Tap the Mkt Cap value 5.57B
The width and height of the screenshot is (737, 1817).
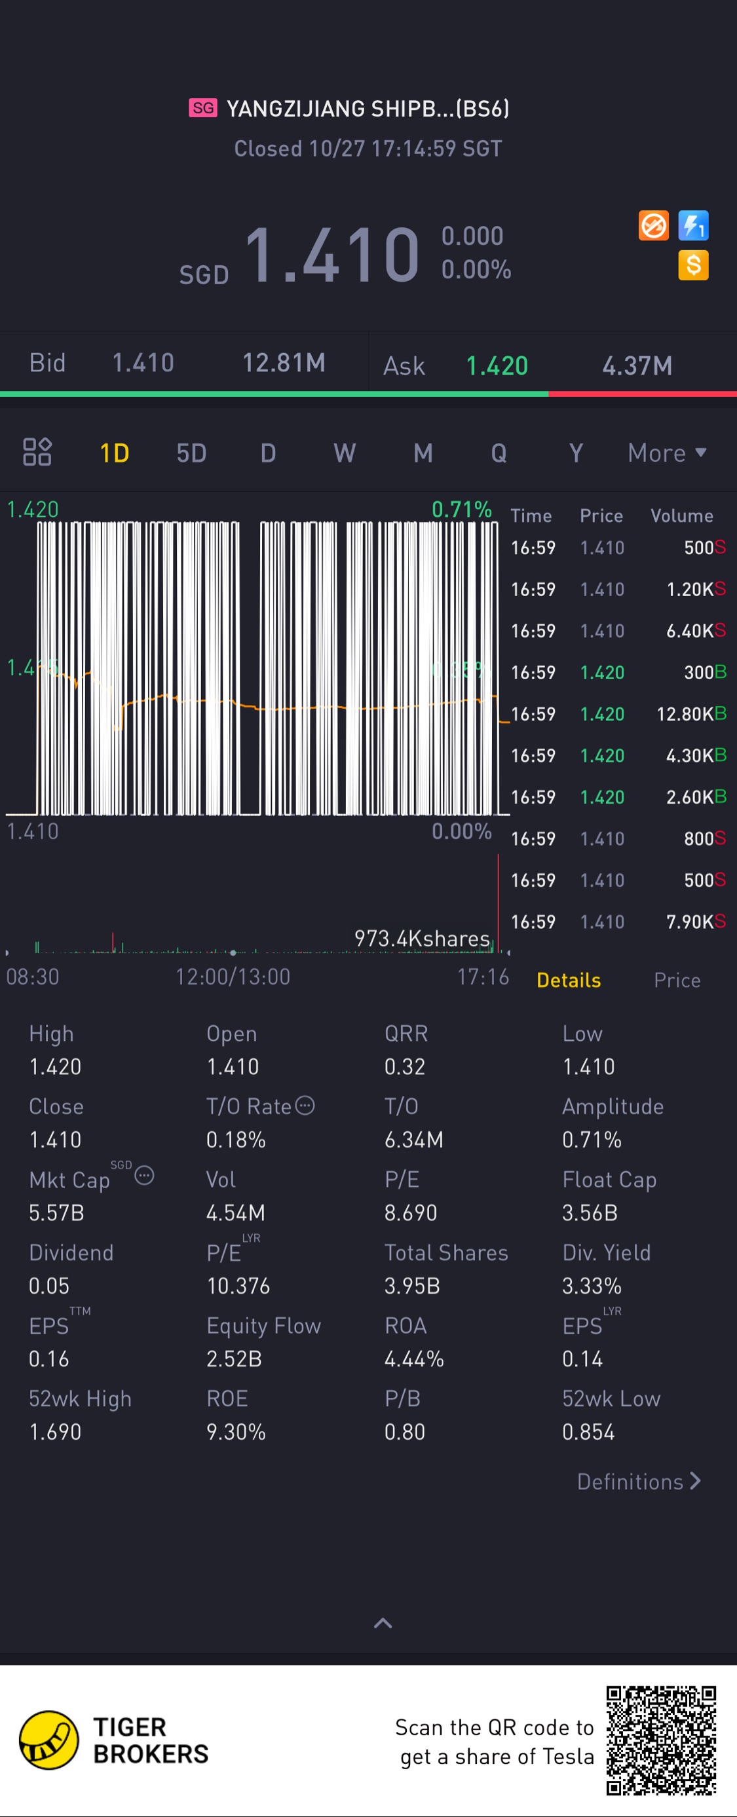56,1212
